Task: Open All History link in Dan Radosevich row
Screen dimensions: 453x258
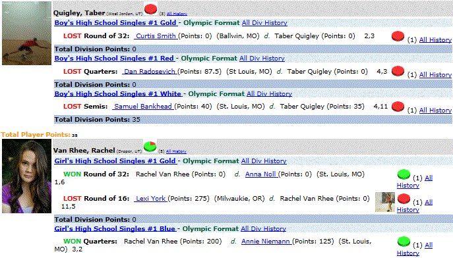Action: pyautogui.click(x=435, y=74)
